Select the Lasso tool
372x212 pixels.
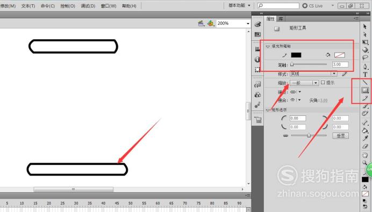[365, 57]
